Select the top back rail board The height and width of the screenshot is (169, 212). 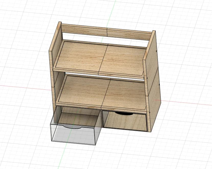pos(106,32)
